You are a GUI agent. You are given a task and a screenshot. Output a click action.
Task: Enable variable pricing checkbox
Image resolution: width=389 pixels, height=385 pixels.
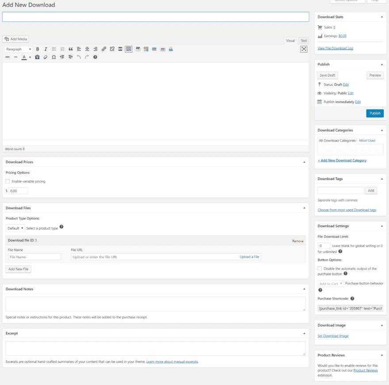pos(8,181)
